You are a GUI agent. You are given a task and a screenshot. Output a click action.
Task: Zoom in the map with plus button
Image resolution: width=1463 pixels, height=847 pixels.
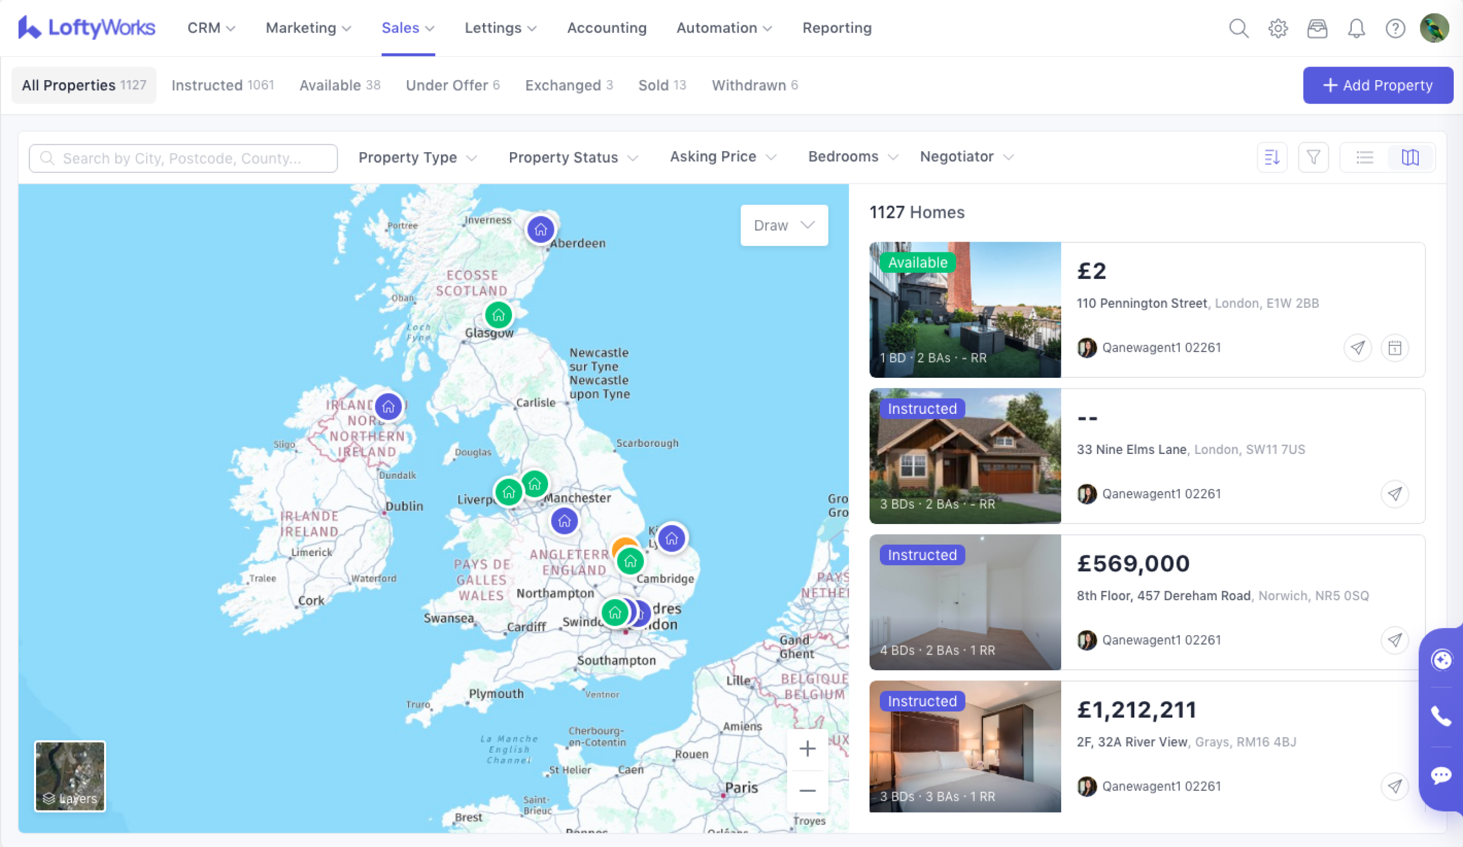click(x=807, y=749)
